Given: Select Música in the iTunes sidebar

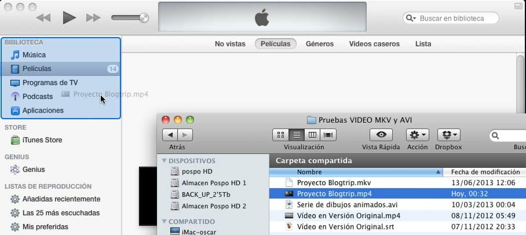Looking at the screenshot, I should click(61, 55).
